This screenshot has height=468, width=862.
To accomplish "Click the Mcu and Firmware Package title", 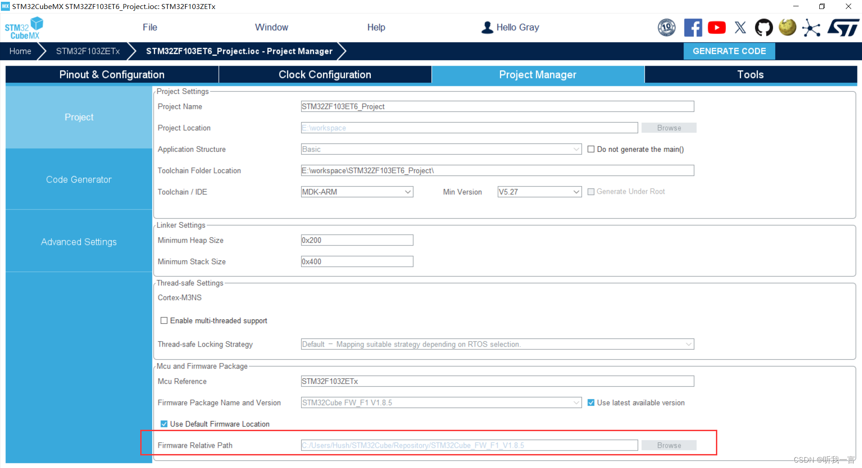I will (x=202, y=366).
